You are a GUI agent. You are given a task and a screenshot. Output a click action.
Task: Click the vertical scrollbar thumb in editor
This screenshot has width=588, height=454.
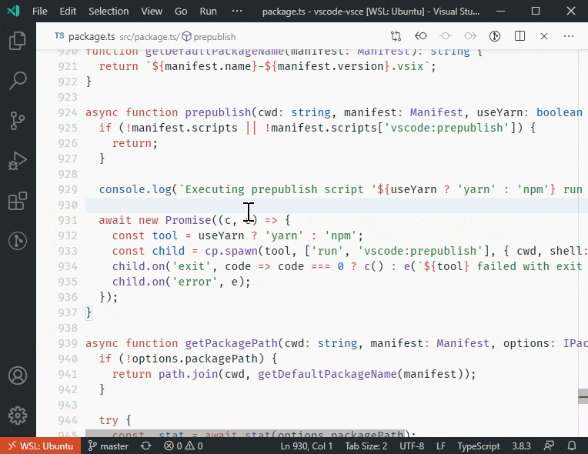(x=583, y=395)
